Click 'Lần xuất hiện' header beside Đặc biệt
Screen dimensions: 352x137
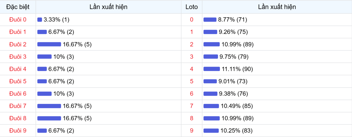[109, 7]
